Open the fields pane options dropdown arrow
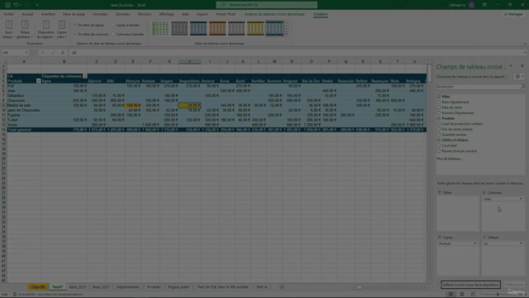Viewport: 529px width, 298px height. point(511,66)
